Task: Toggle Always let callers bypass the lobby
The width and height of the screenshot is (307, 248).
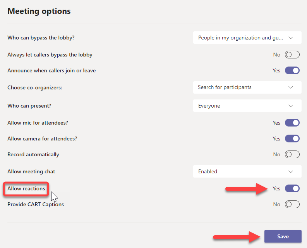Action: coord(292,55)
